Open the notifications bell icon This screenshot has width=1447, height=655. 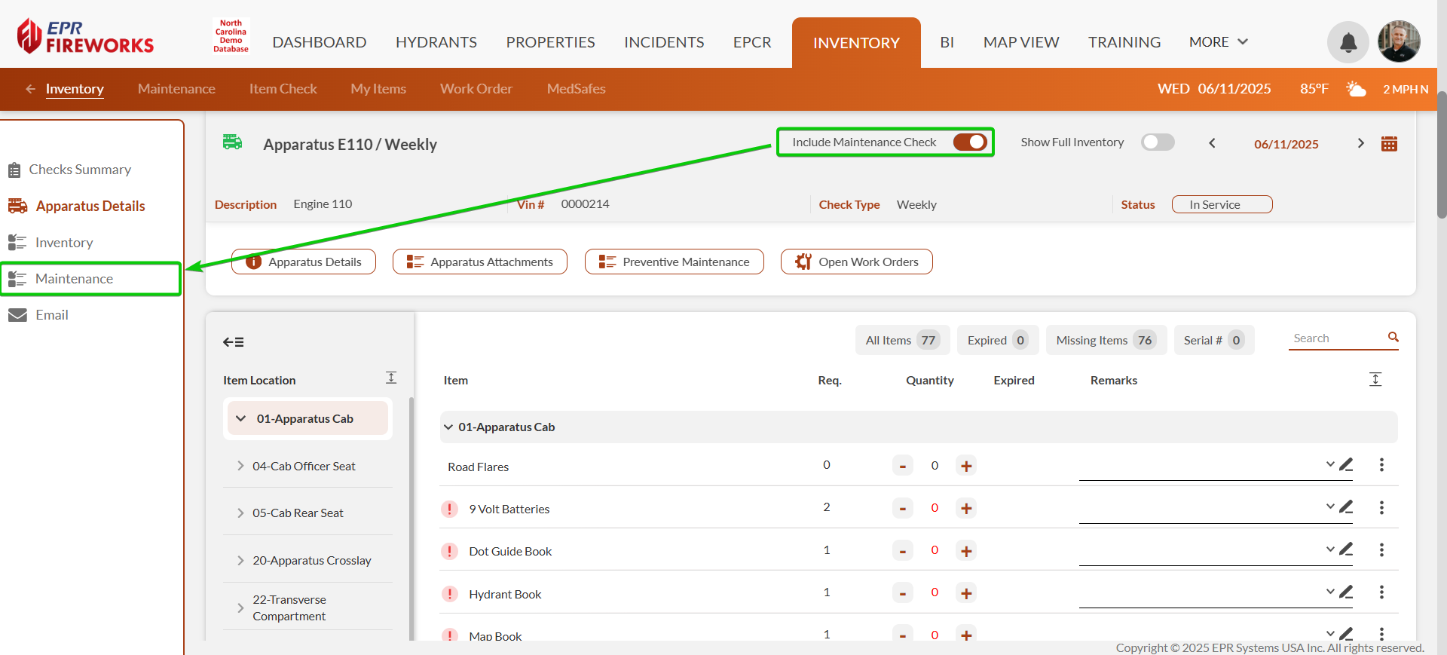pyautogui.click(x=1348, y=43)
